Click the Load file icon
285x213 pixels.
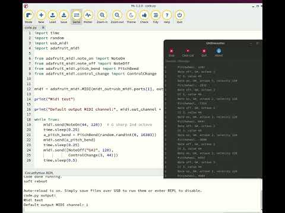click(52, 17)
